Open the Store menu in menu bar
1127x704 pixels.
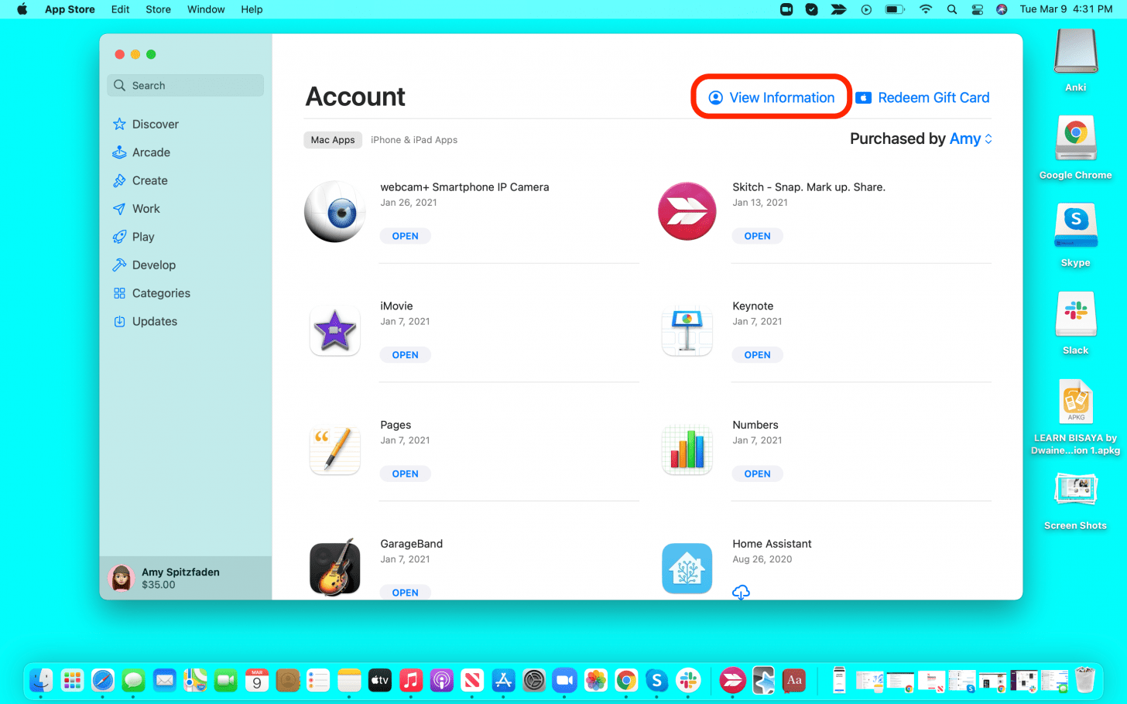click(x=158, y=9)
